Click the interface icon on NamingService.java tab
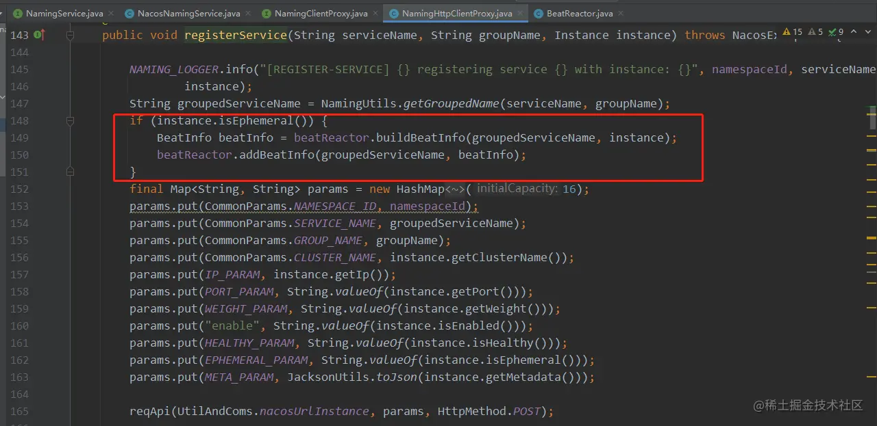877x426 pixels. (x=17, y=14)
